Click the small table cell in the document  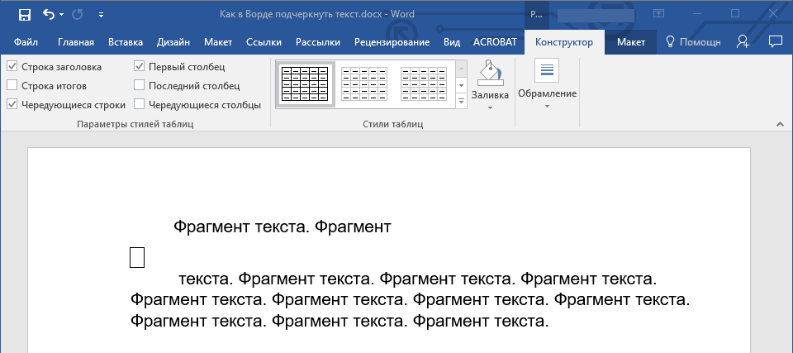[137, 257]
